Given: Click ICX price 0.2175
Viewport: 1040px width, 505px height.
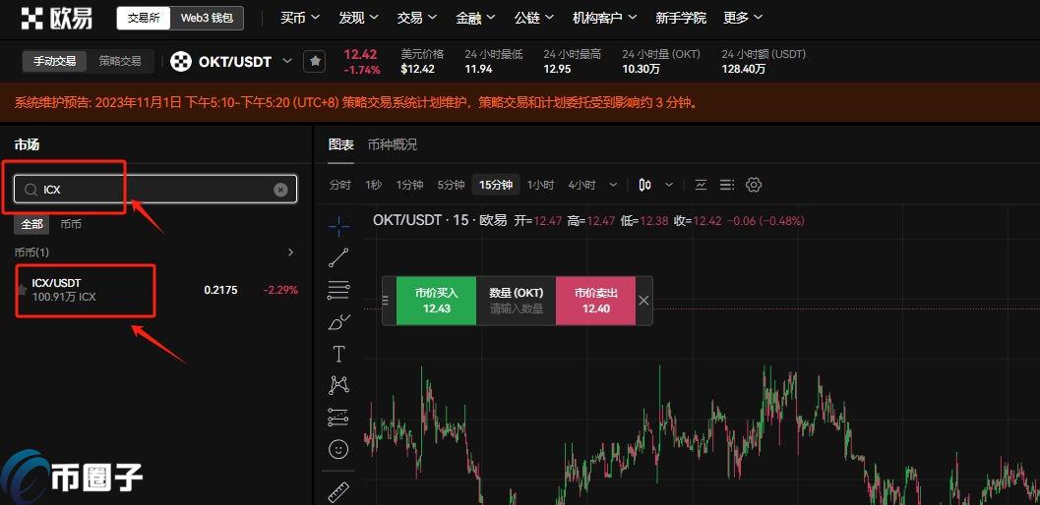Looking at the screenshot, I should pos(220,290).
